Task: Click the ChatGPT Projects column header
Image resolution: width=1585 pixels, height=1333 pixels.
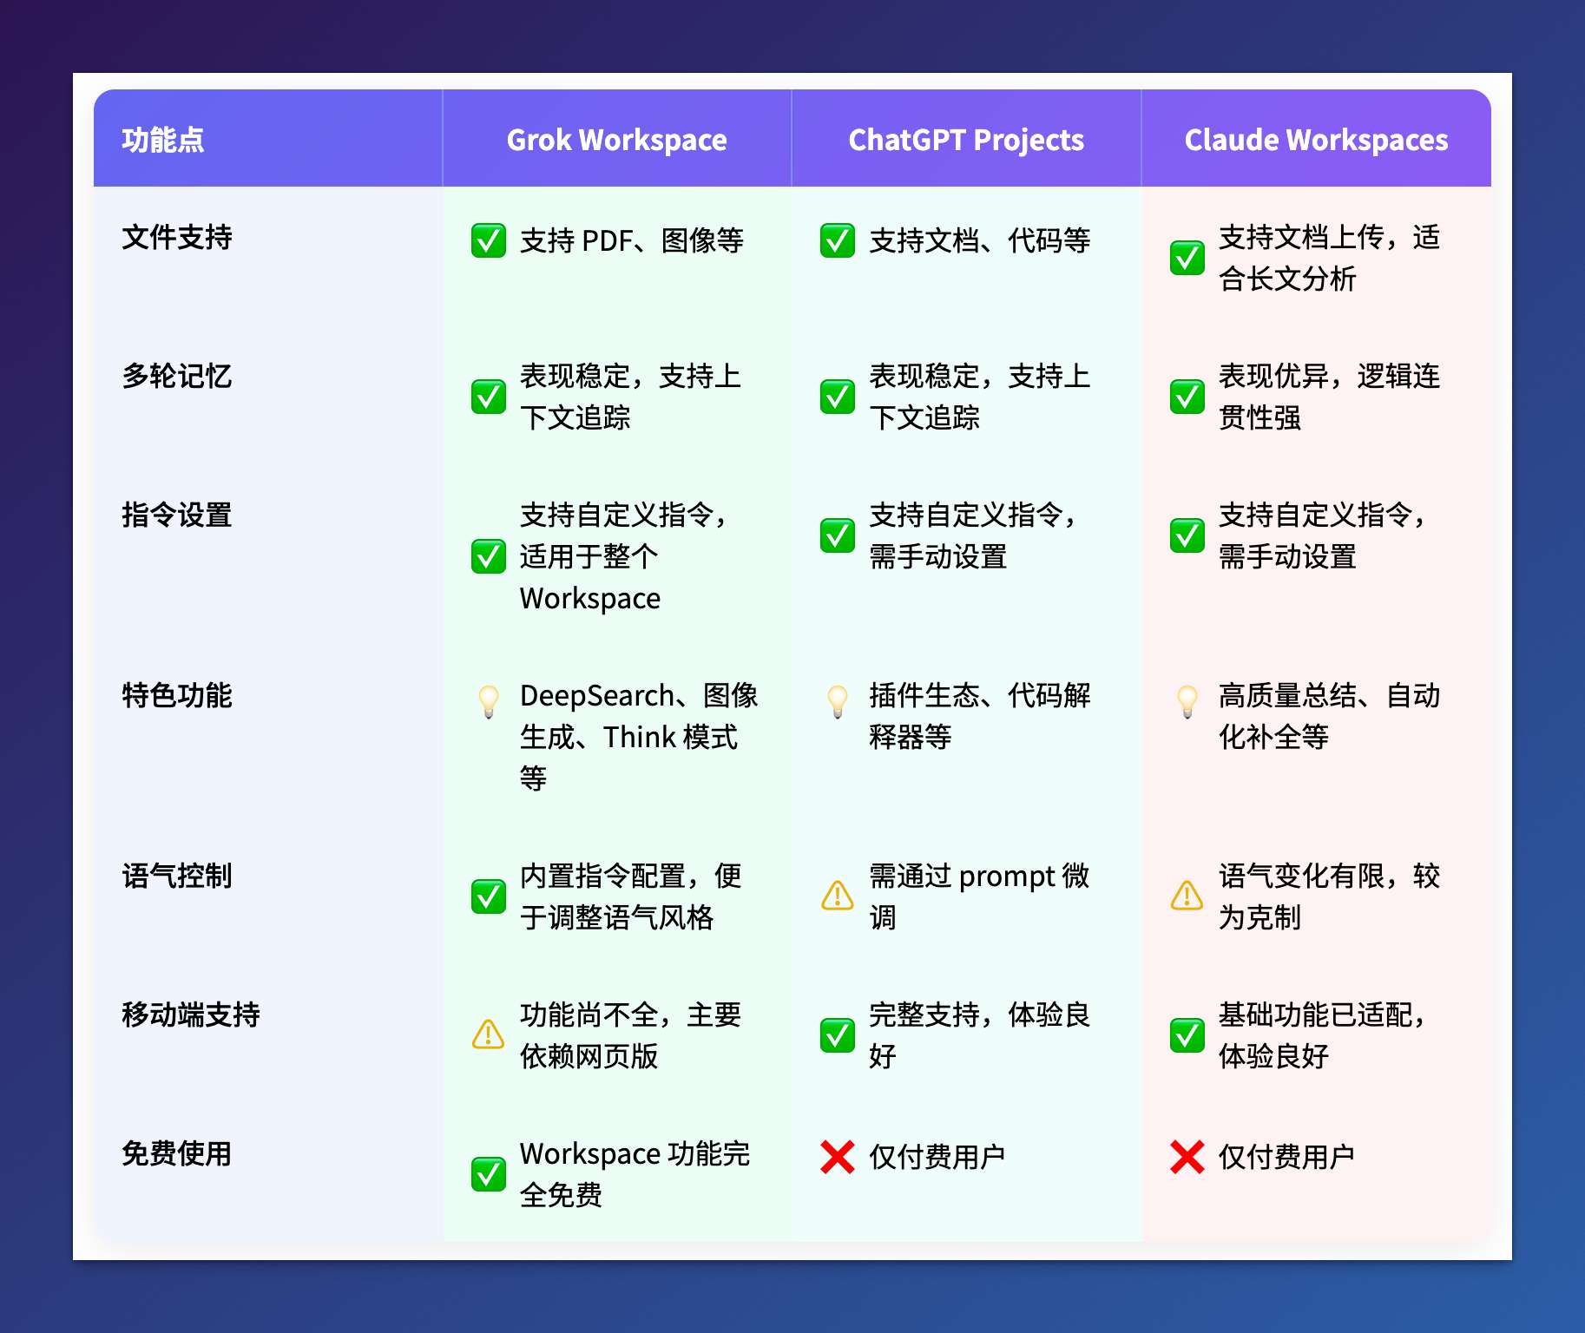Action: [x=966, y=140]
